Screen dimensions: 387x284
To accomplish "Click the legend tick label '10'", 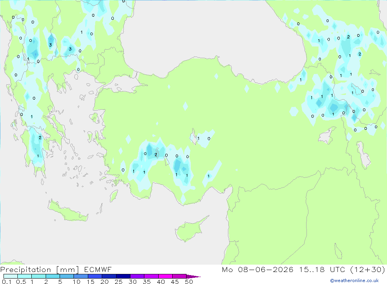I will pos(77,282).
